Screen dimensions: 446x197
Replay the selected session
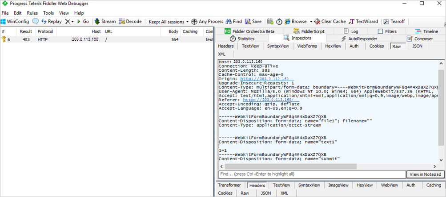click(x=52, y=22)
